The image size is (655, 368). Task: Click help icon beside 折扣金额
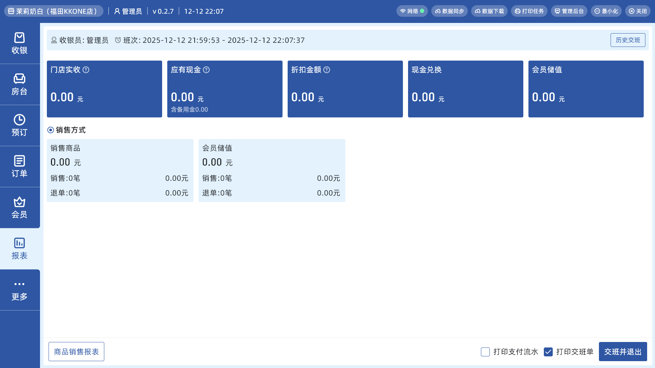327,70
